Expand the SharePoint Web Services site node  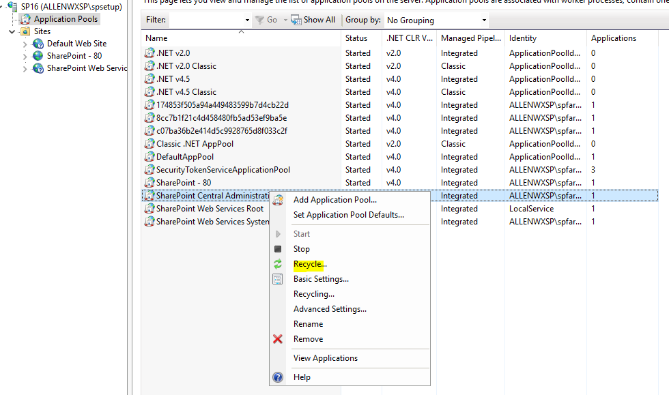[x=25, y=69]
